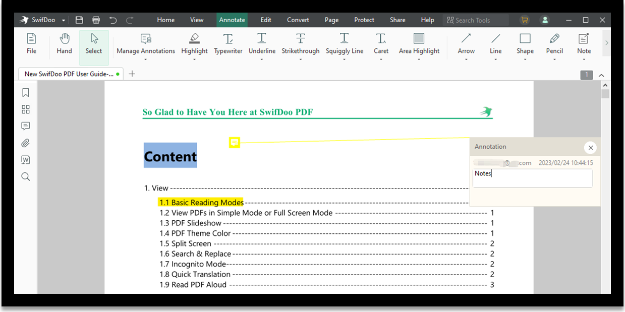625x312 pixels.
Task: Select the Line drawing tool
Action: 496,44
